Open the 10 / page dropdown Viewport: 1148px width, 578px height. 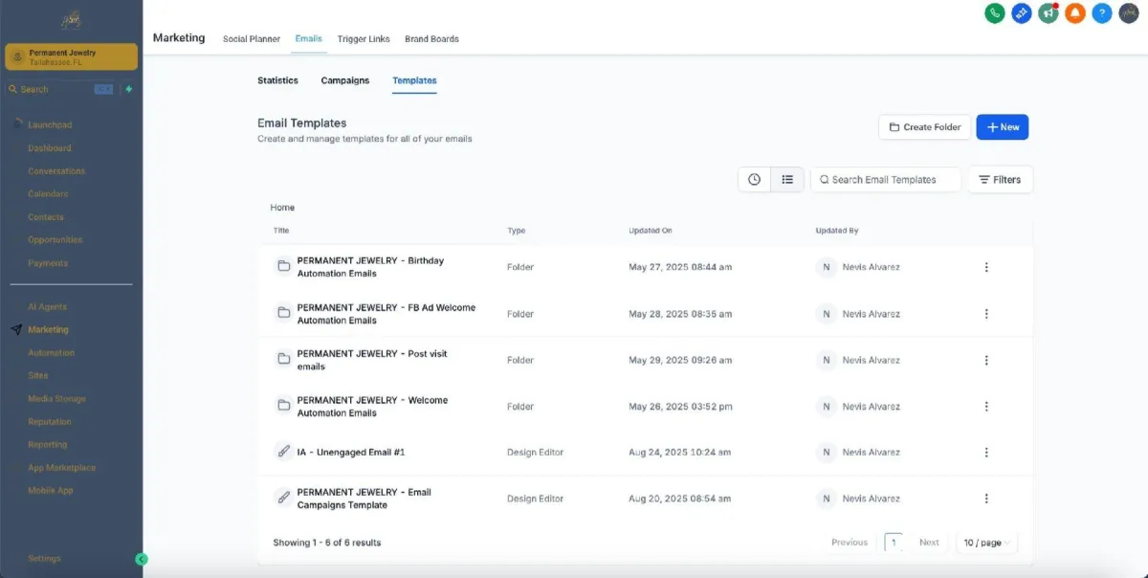tap(986, 543)
